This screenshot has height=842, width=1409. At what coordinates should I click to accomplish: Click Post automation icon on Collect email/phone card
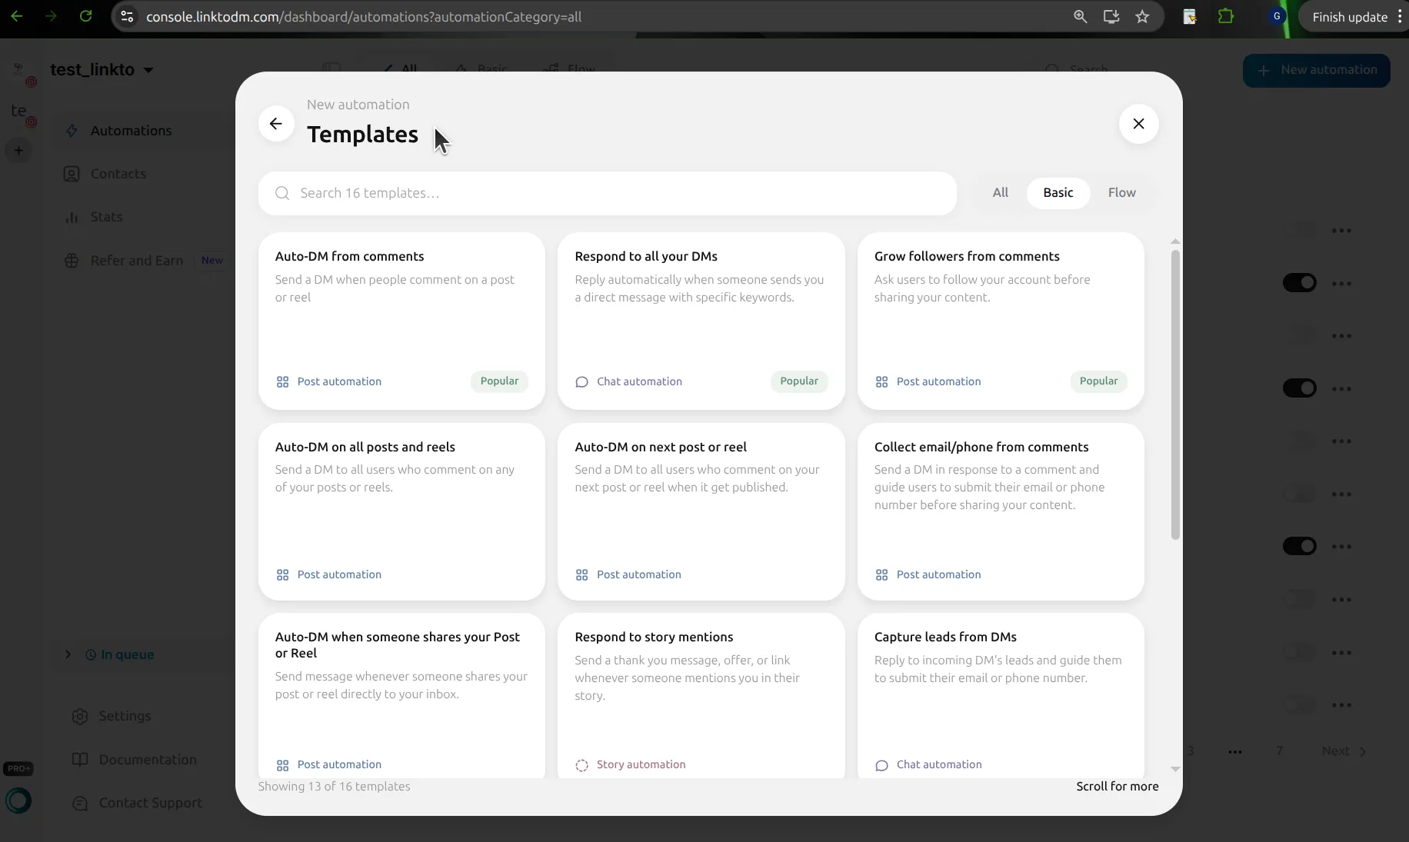point(881,575)
